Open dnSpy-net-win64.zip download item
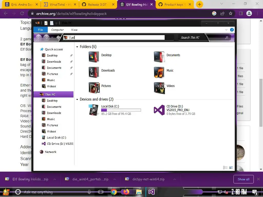 [x=146, y=179]
